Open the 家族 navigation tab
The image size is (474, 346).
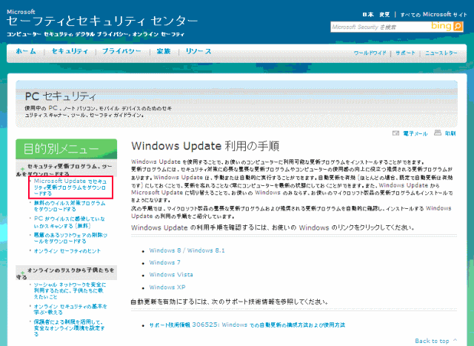[x=164, y=51]
